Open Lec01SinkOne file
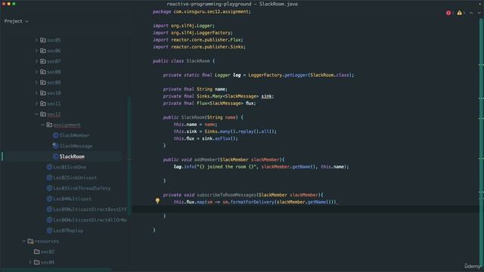 pos(70,167)
